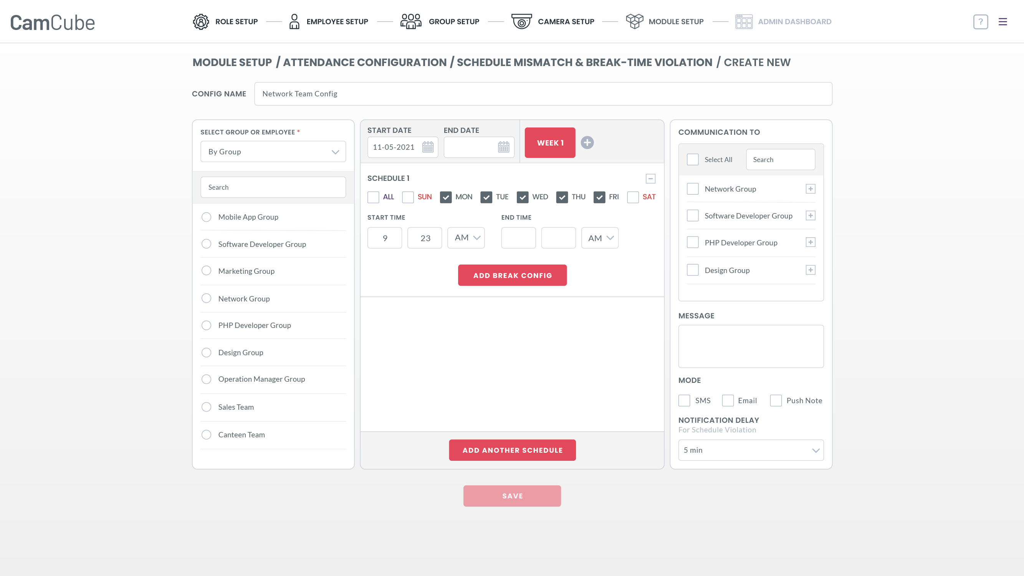1024x576 pixels.
Task: Select the Network Group radio button
Action: point(206,298)
